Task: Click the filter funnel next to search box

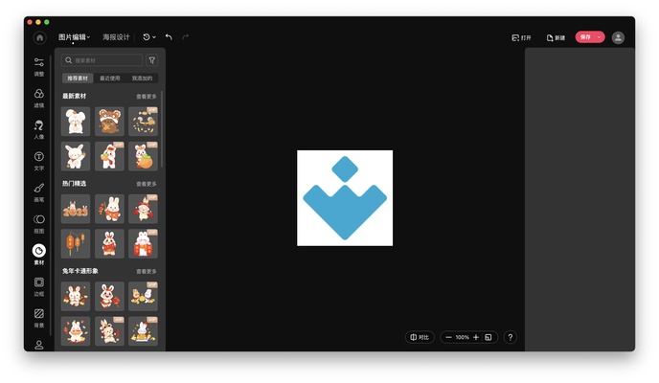Action: pos(152,60)
